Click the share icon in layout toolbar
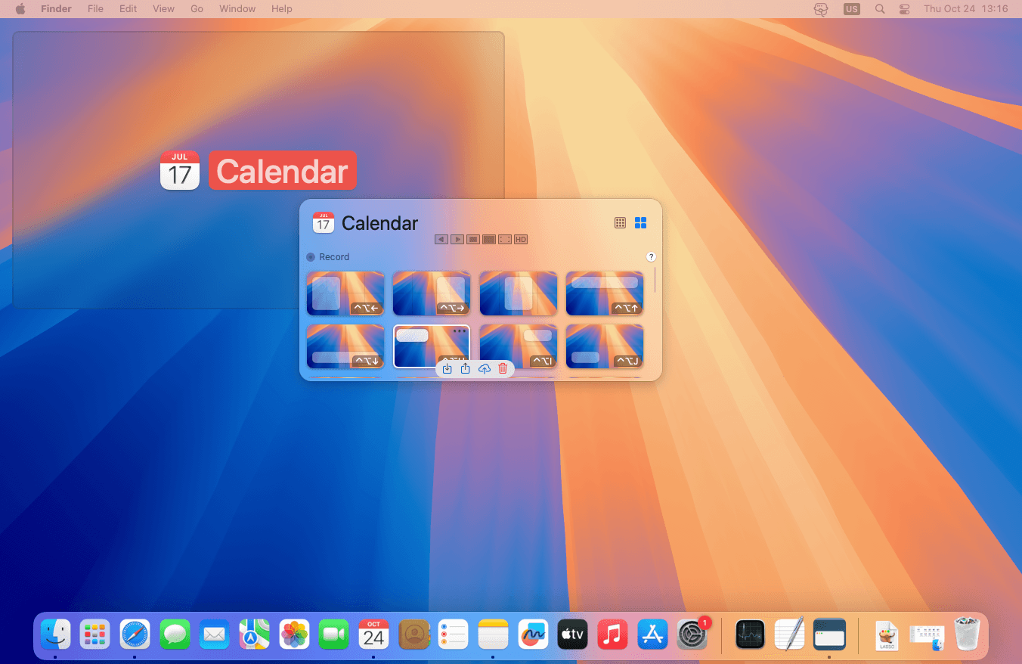 [466, 368]
